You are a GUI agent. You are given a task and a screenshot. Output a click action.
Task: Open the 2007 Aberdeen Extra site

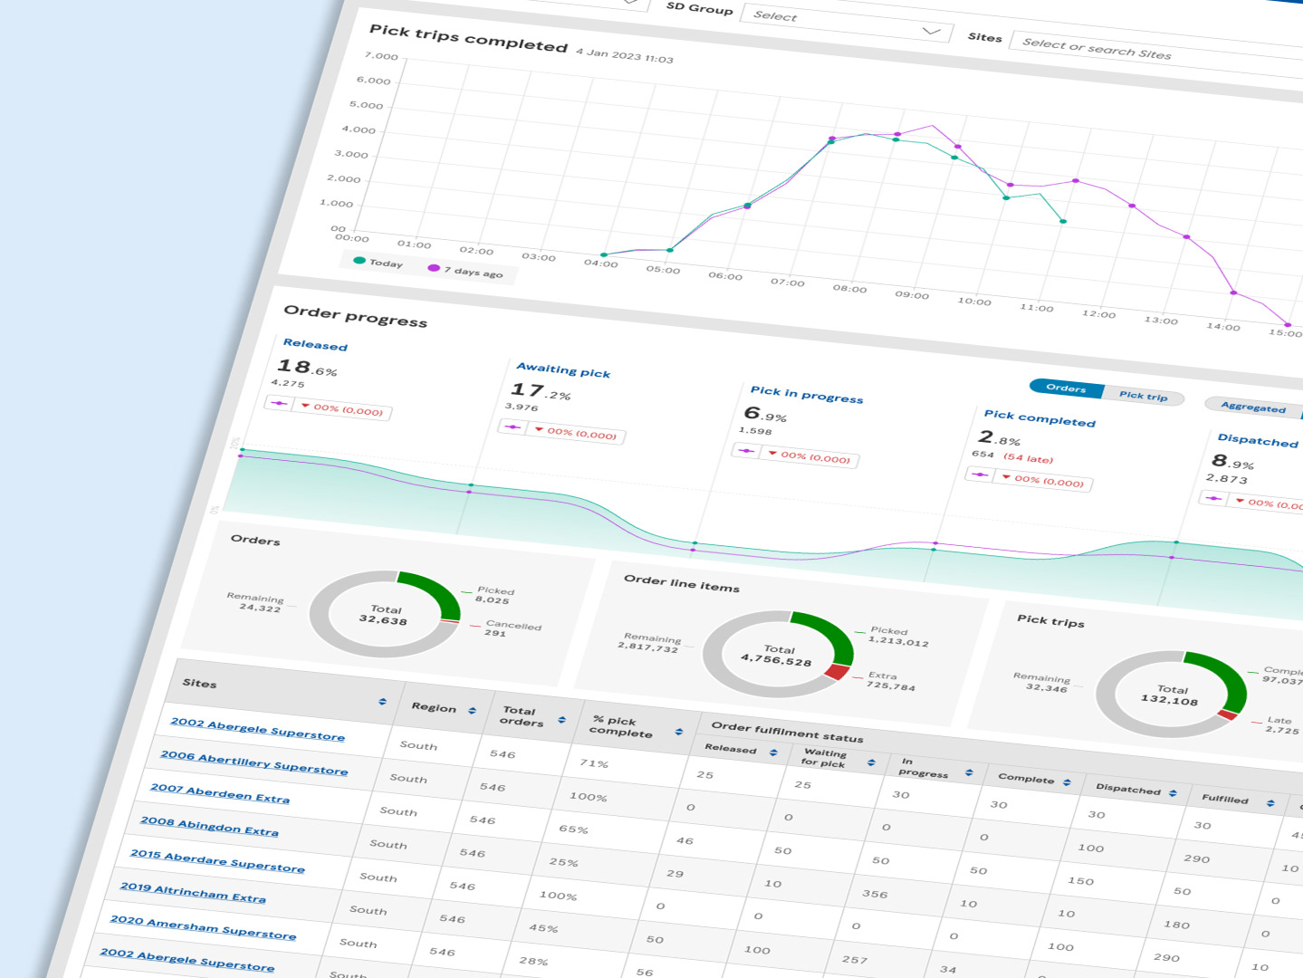tap(219, 793)
